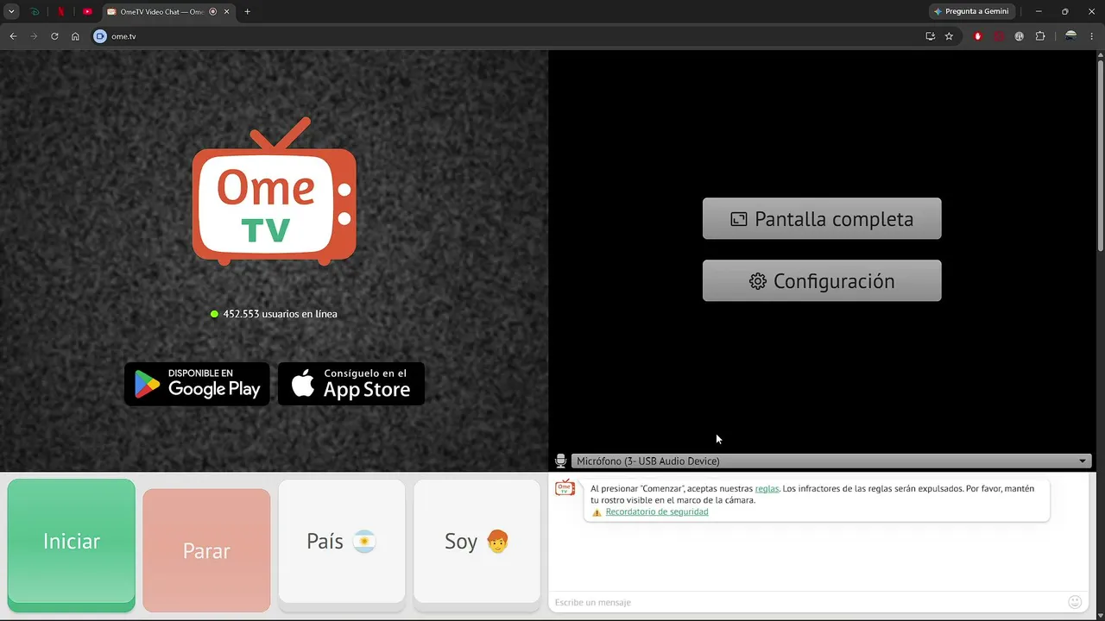Open the emoji picker in the chat box

[1075, 602]
